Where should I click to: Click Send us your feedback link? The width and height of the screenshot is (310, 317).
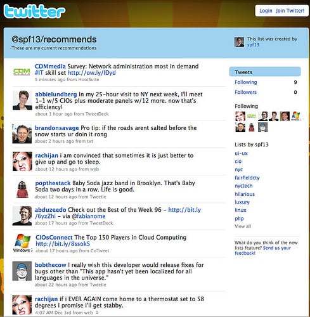pyautogui.click(x=262, y=250)
